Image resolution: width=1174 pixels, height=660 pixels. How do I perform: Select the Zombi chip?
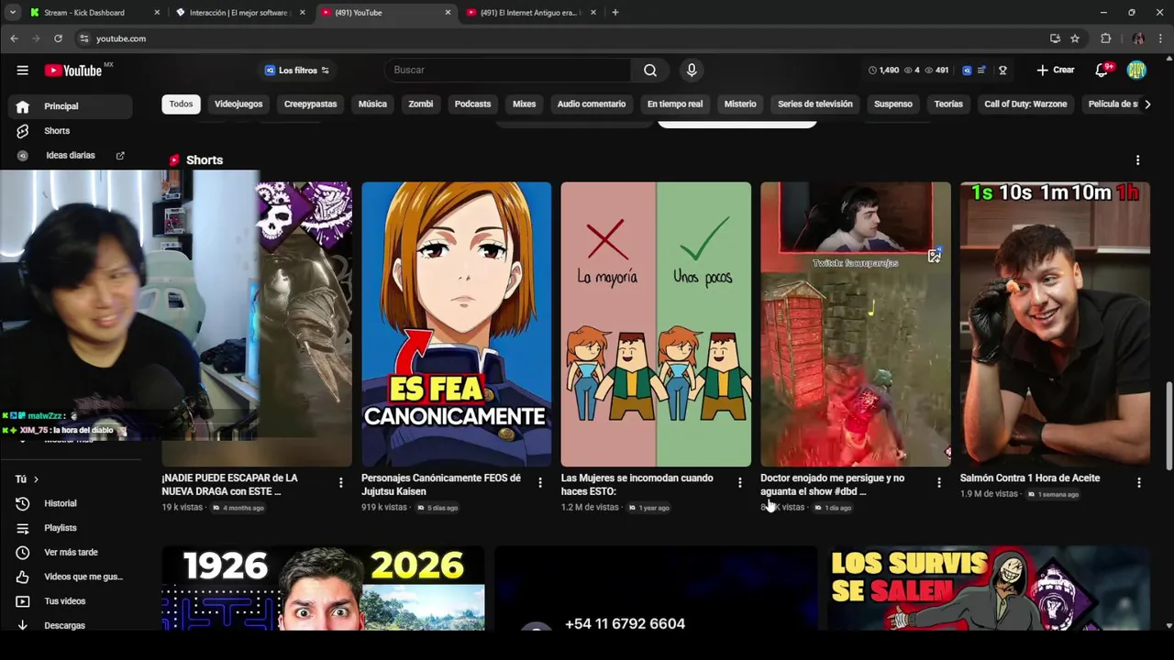tap(421, 104)
